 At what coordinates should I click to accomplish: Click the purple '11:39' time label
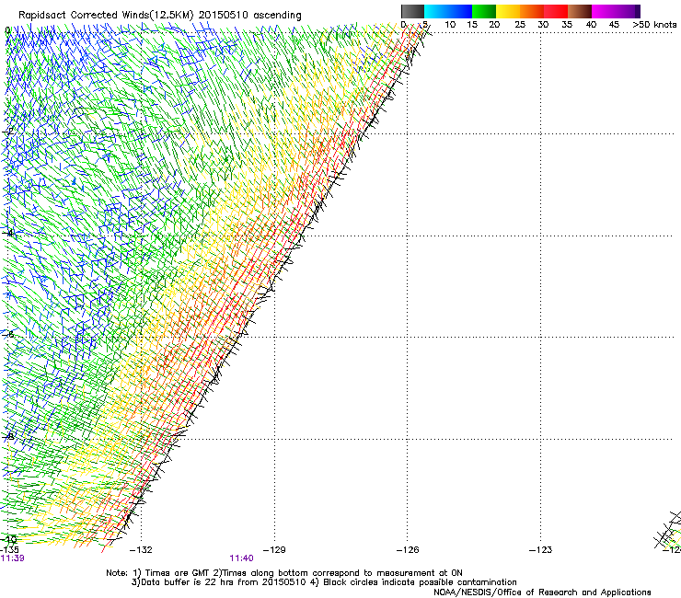[x=12, y=558]
